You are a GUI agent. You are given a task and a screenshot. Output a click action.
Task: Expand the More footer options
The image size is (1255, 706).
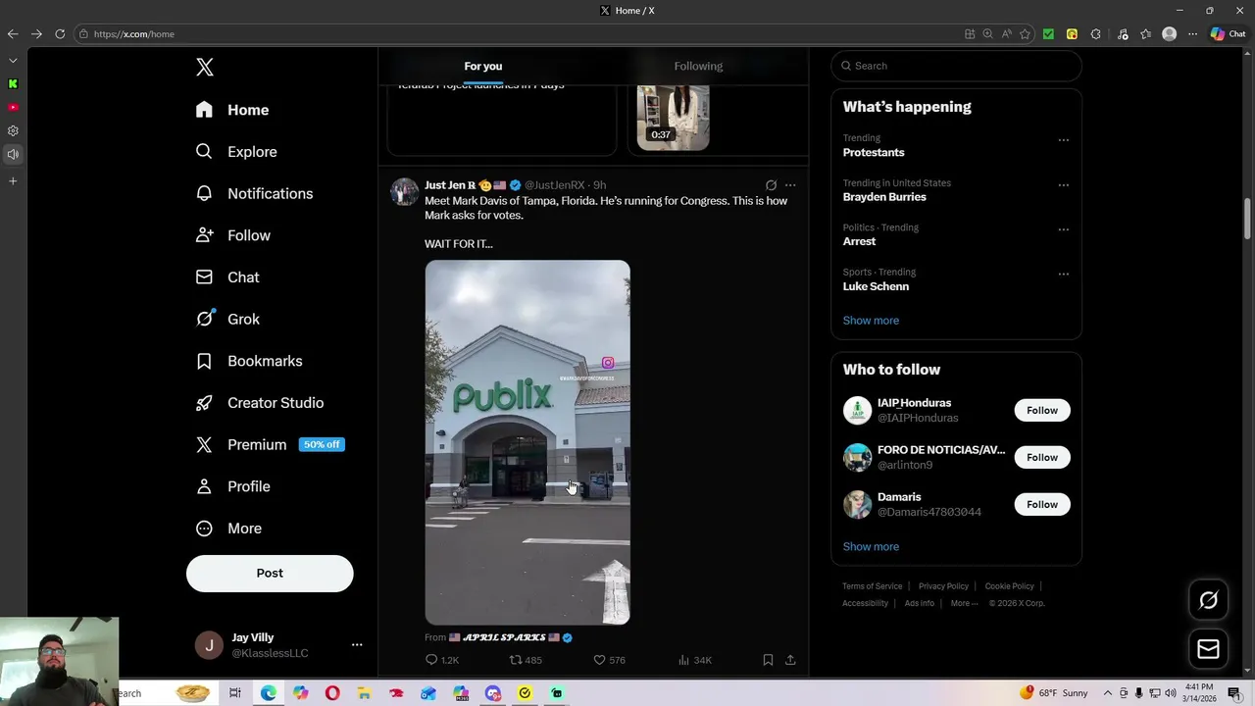[964, 603]
